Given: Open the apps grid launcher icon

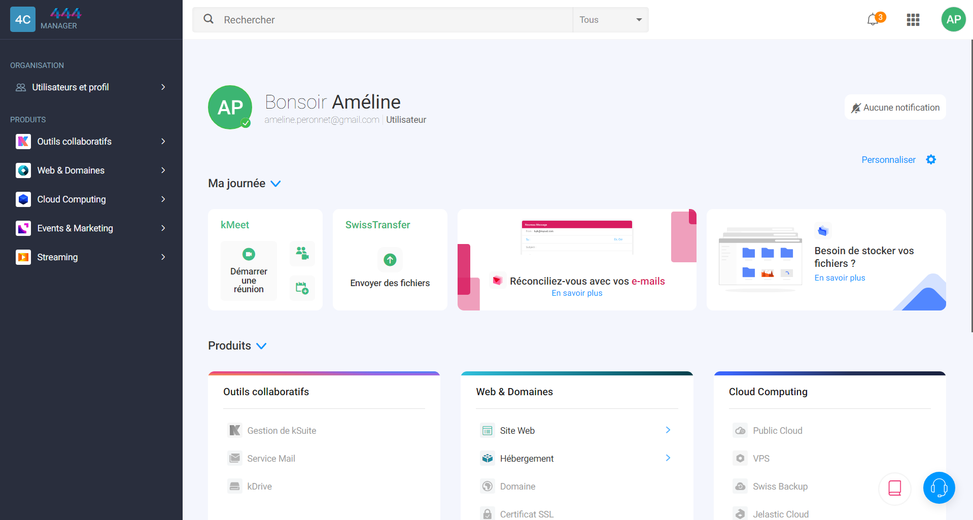Looking at the screenshot, I should pyautogui.click(x=913, y=20).
